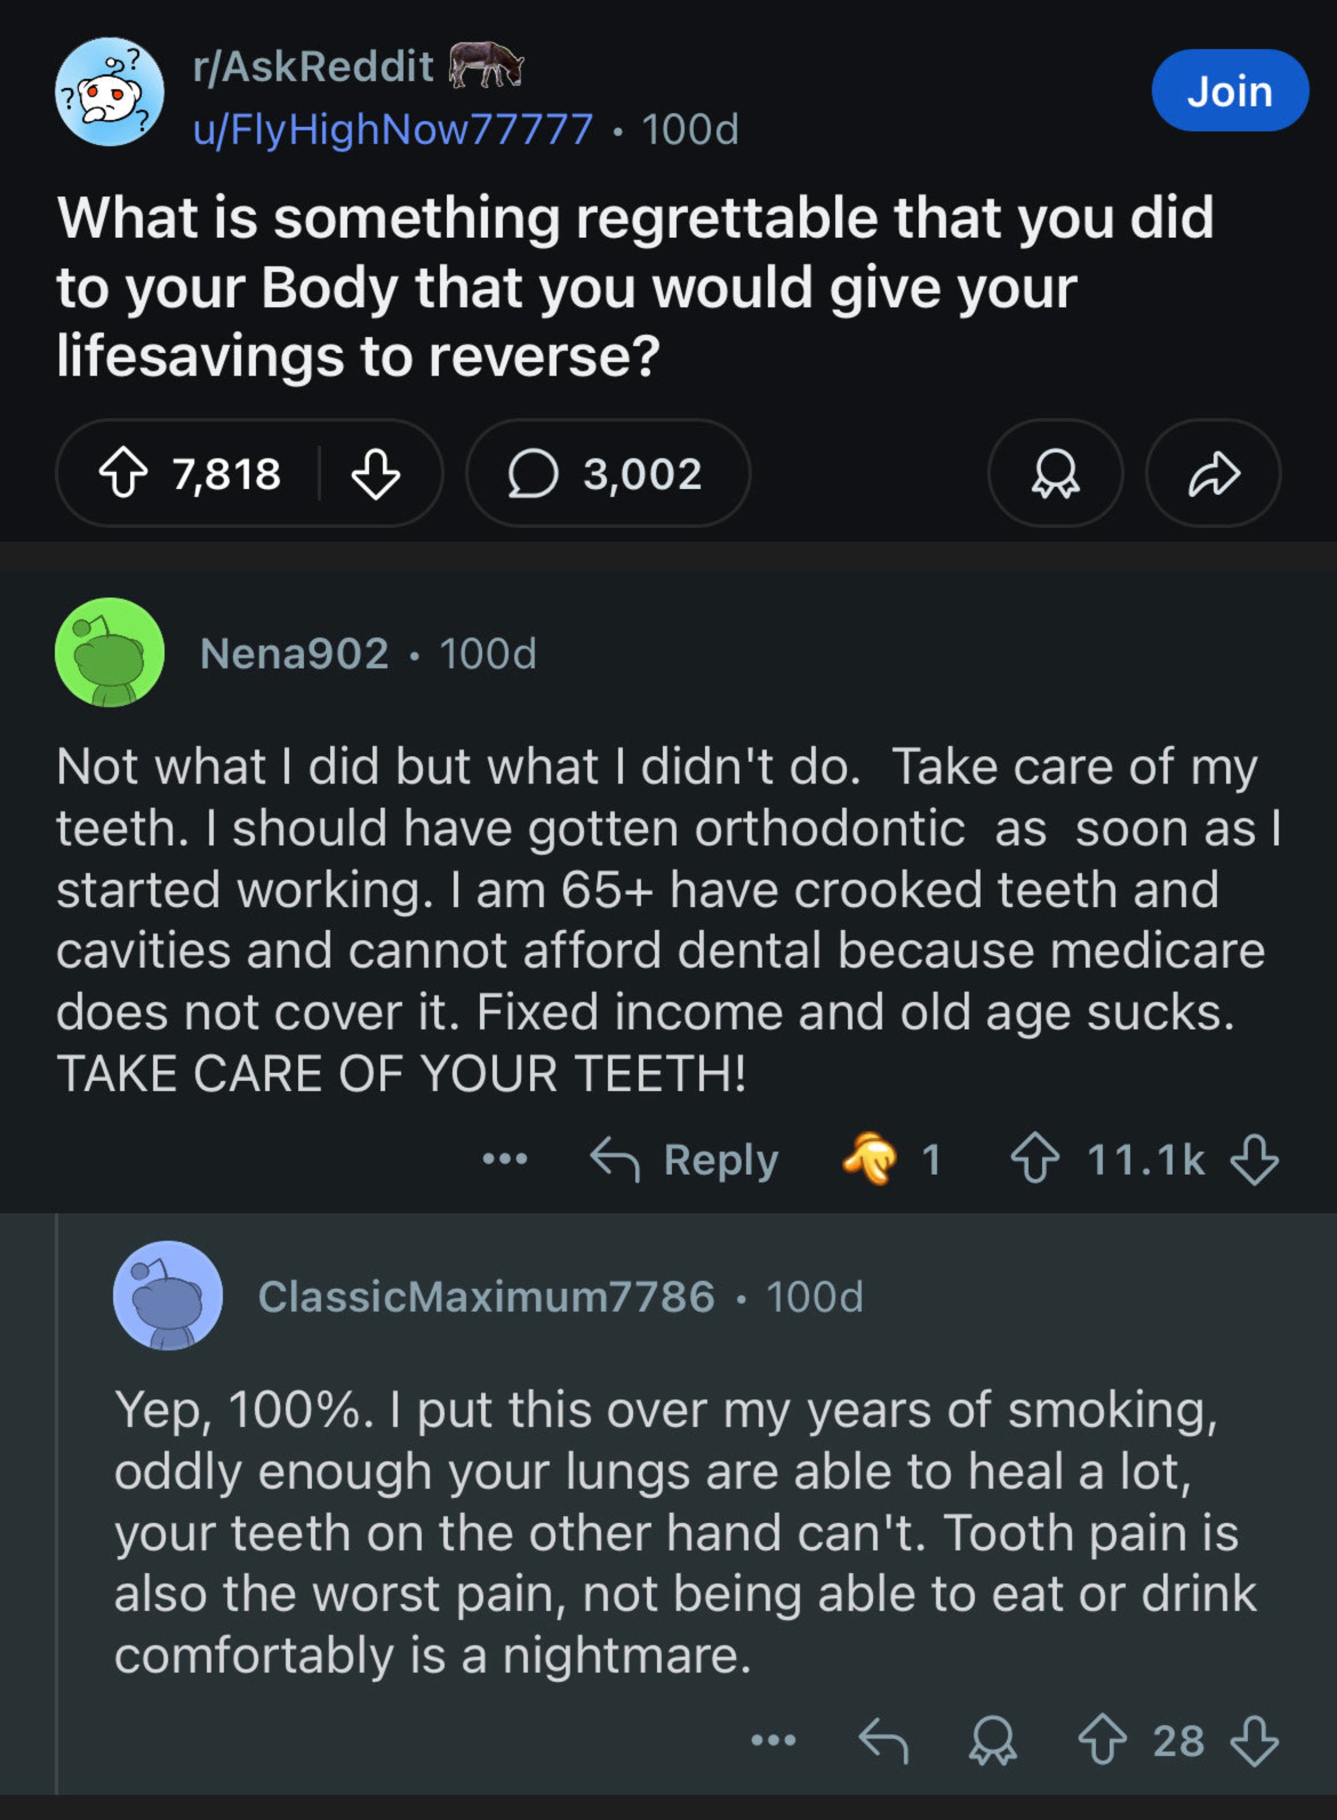Screen dimensions: 1337x1820
Task: Downvote the AskReddit post
Action: pos(375,473)
